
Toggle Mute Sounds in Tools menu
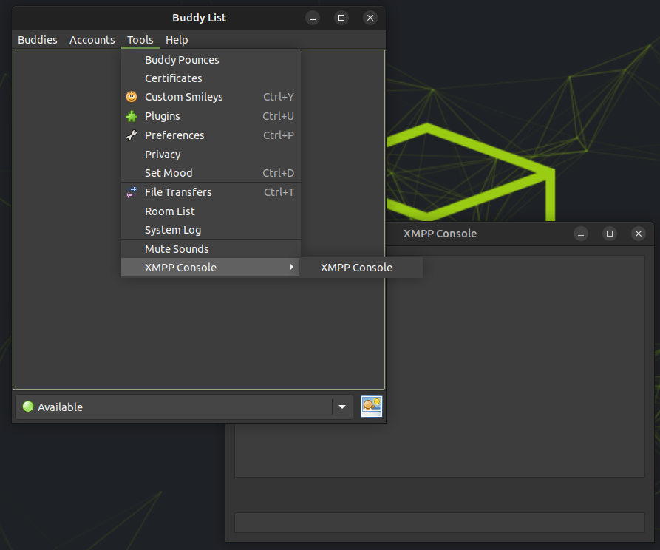(x=177, y=249)
